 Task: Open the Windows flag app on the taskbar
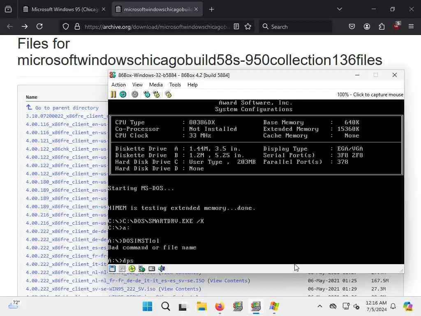tap(274, 306)
